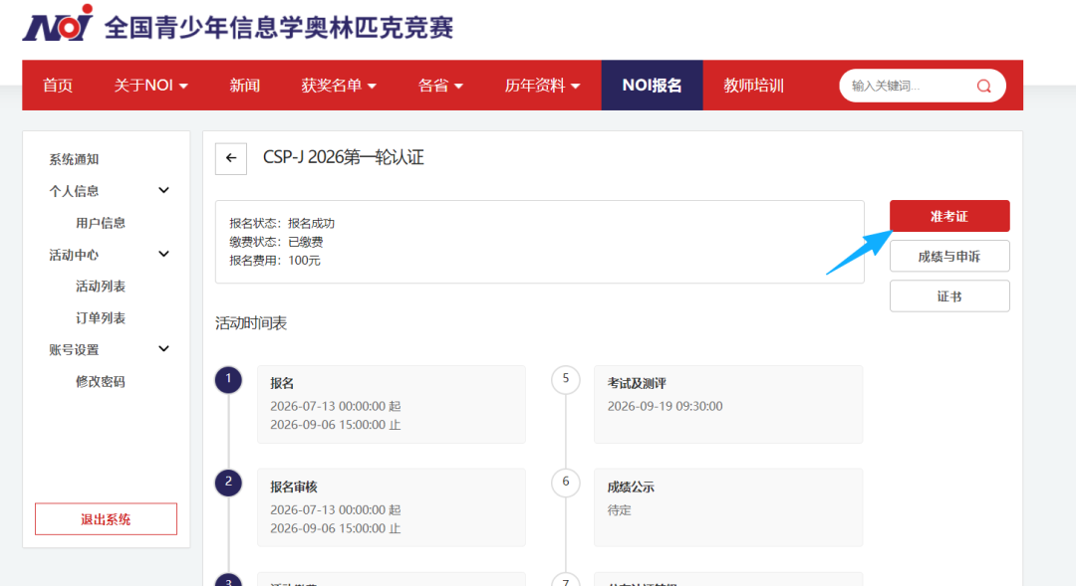Image resolution: width=1076 pixels, height=586 pixels.
Task: Open 修改密码 in the sidebar
Action: pyautogui.click(x=101, y=381)
